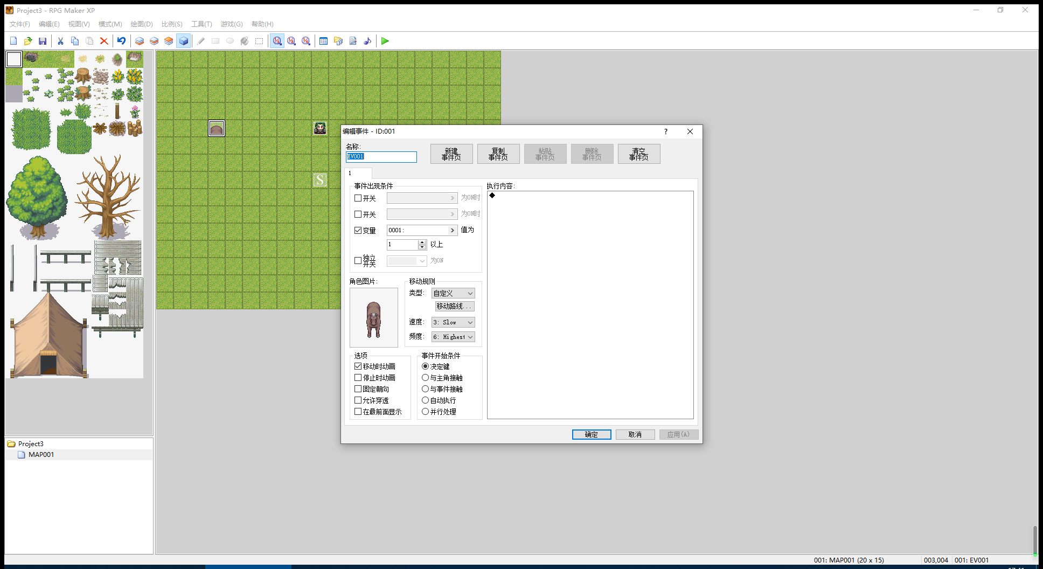Confirm the dialog with 确定
The image size is (1043, 569).
click(x=592, y=434)
